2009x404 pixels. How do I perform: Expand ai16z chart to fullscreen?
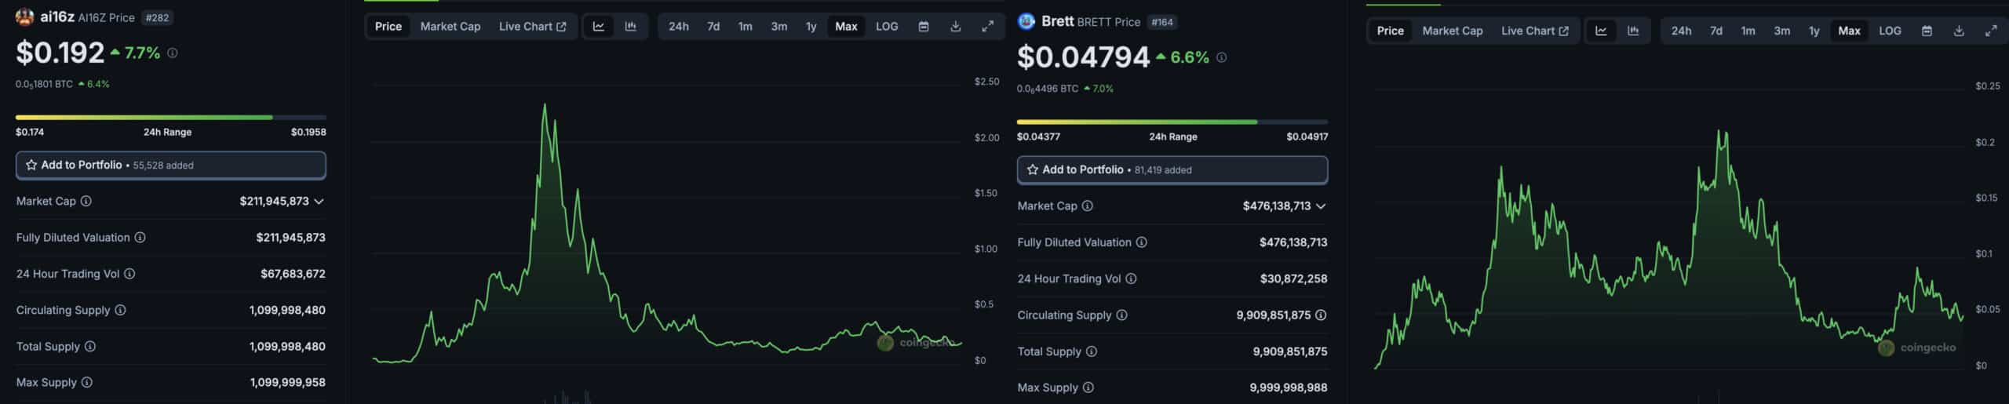(987, 27)
